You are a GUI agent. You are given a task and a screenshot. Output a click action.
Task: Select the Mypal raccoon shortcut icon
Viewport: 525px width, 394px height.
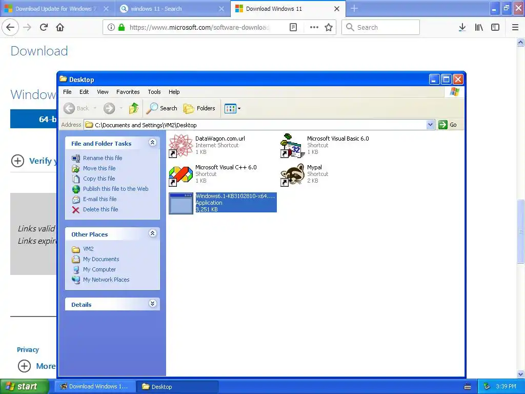click(x=292, y=174)
